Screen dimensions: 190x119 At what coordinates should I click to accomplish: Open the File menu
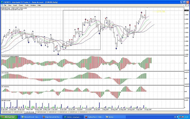(5, 5)
